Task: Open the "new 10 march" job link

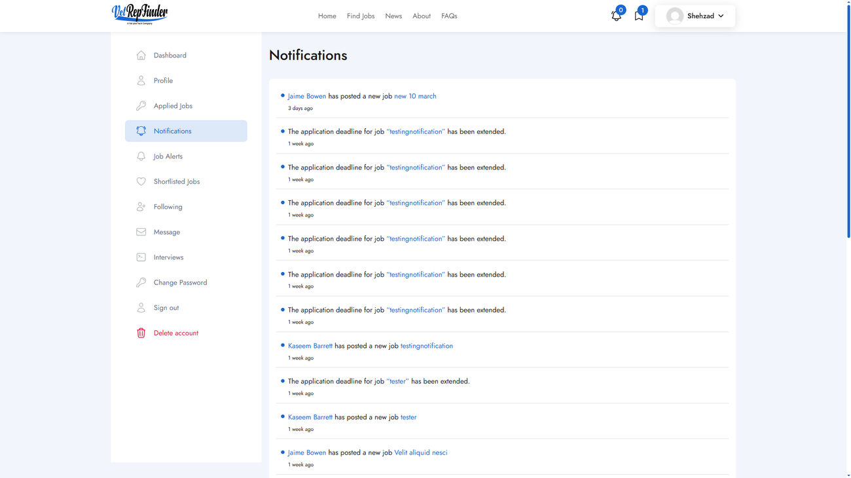Action: tap(415, 96)
